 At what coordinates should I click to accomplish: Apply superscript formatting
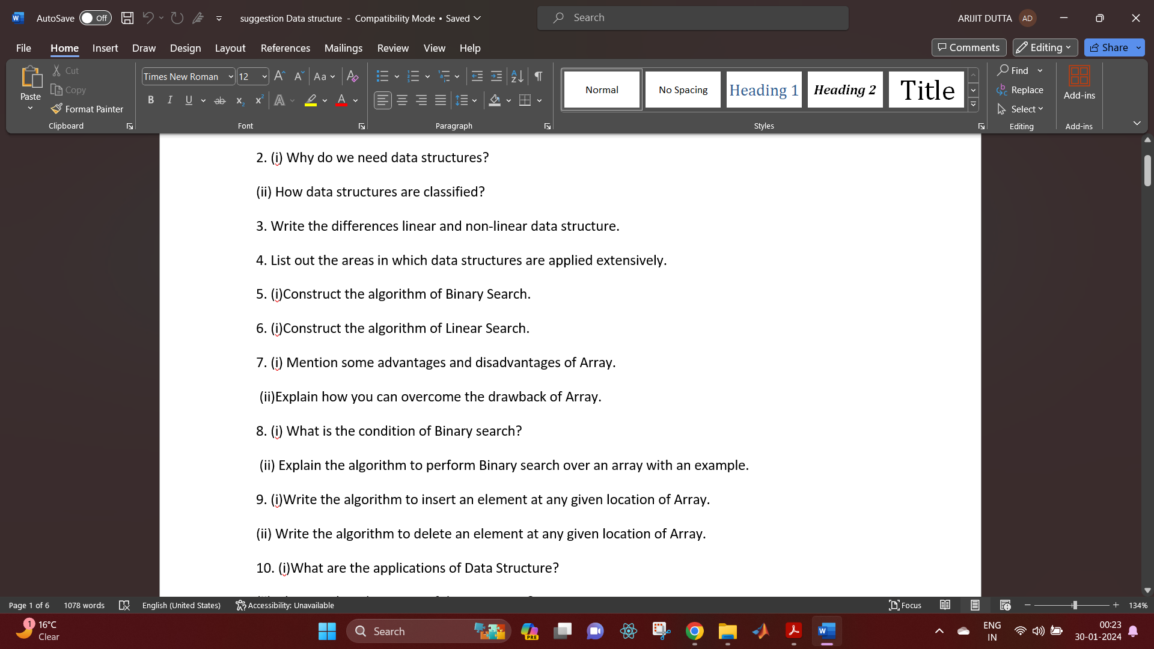point(258,100)
